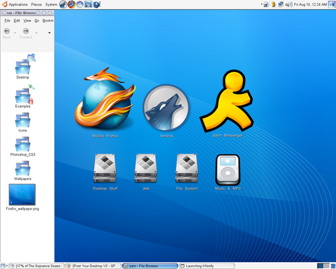Click the Ubuntu logo in top panel
Image resolution: width=336 pixels, height=269 pixels.
pyautogui.click(x=4, y=4)
